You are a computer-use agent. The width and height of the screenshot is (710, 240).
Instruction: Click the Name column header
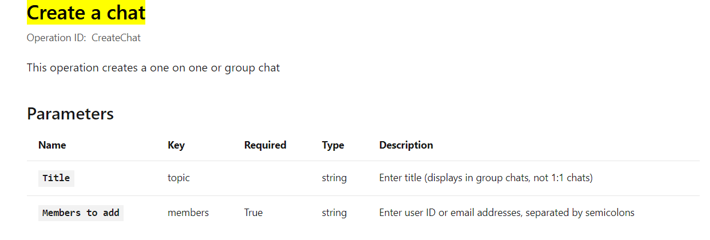pyautogui.click(x=52, y=145)
